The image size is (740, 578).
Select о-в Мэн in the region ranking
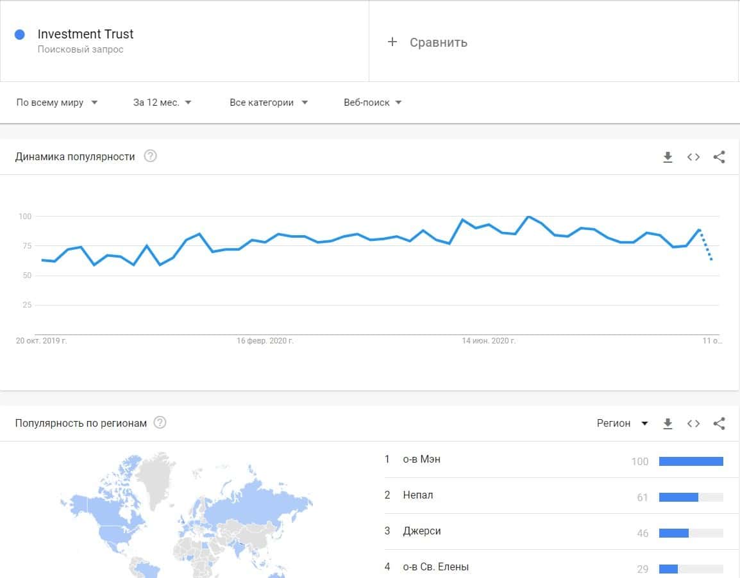pyautogui.click(x=421, y=459)
